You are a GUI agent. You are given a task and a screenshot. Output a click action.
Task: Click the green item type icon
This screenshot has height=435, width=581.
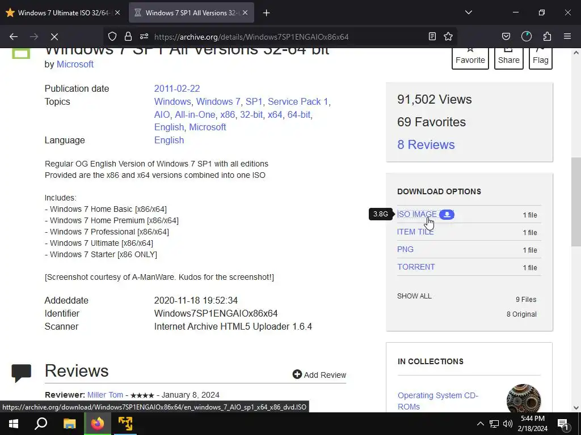coord(21,54)
